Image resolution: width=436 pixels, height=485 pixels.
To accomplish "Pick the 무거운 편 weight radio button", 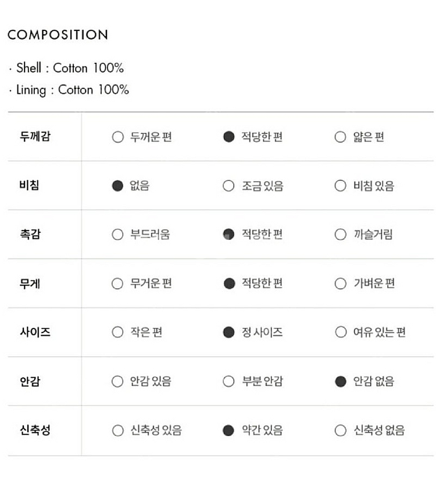I will (118, 284).
